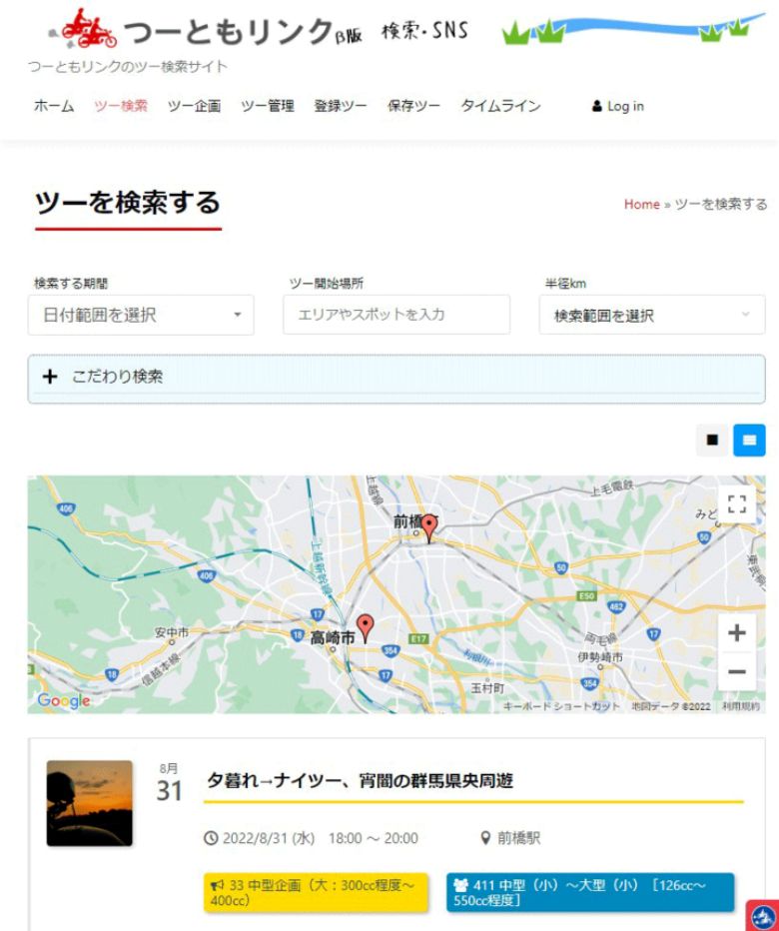Viewport: 779px width, 931px height.
Task: Switch to list view with blue toggle
Action: 749,440
